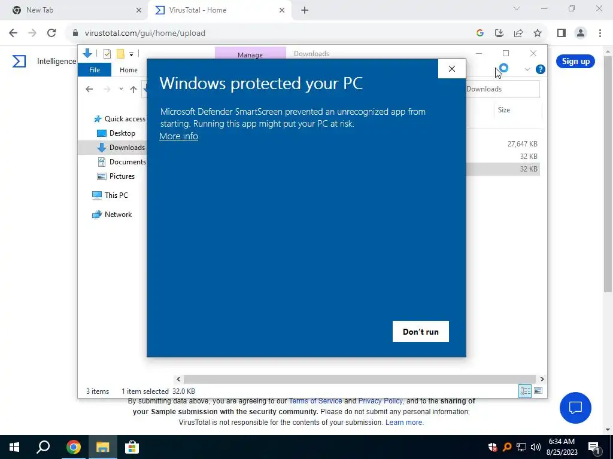Viewport: 613px width, 459px height.
Task: Select Network in navigation pane
Action: 112,215
